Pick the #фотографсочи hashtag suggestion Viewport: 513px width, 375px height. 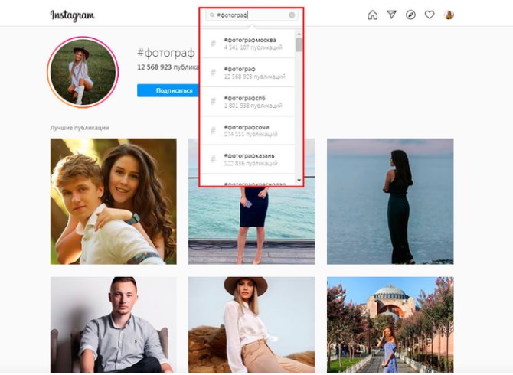pyautogui.click(x=250, y=130)
